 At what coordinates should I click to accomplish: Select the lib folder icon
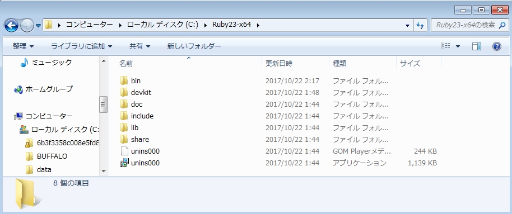point(124,127)
